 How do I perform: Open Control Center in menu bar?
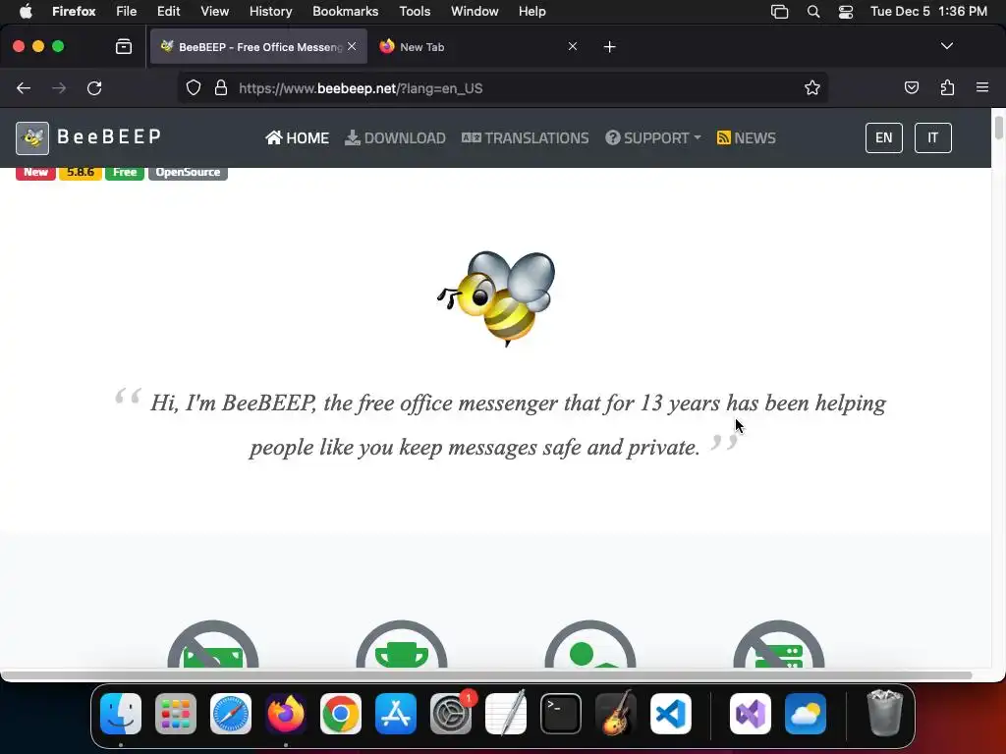coord(846,11)
